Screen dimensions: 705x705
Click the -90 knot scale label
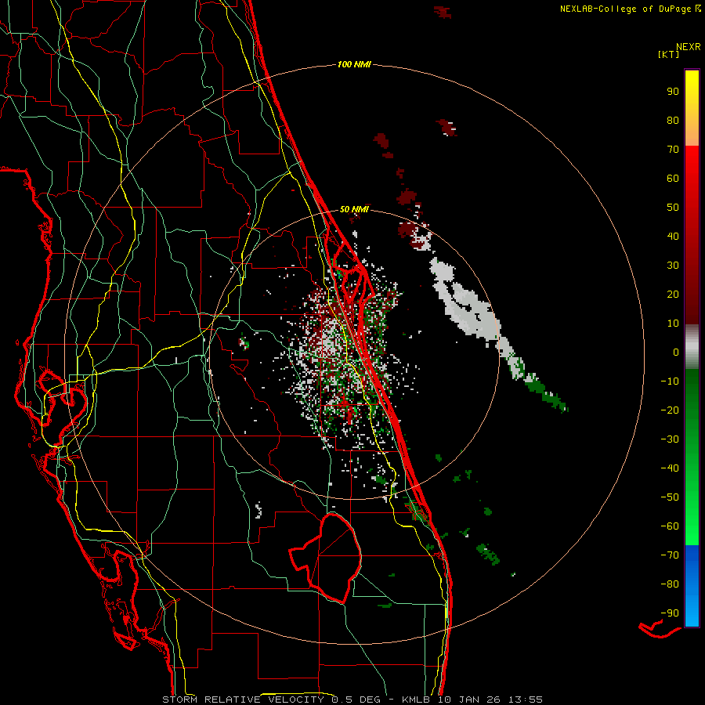point(670,613)
